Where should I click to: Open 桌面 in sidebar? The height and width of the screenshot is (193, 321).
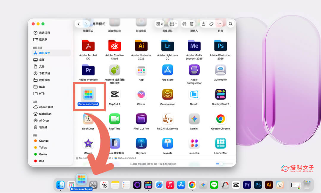coord(51,60)
